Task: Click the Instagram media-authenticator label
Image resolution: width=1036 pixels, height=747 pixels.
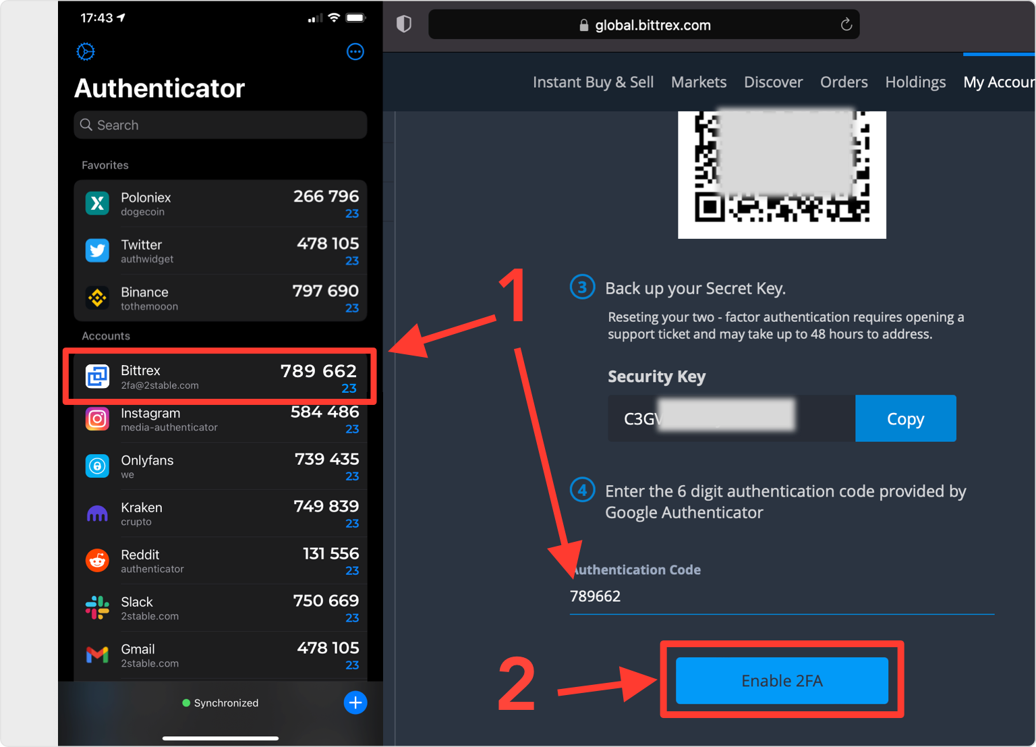Action: tap(169, 427)
